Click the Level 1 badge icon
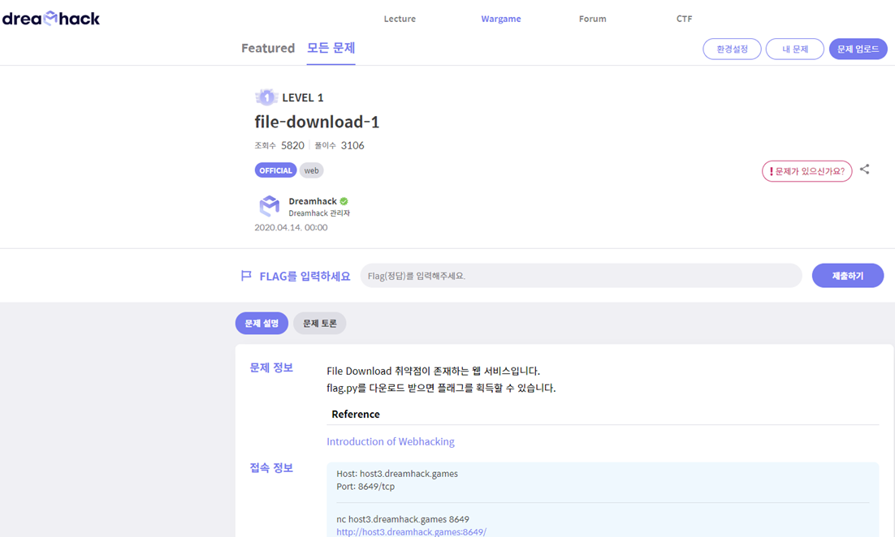This screenshot has width=895, height=537. 266,97
